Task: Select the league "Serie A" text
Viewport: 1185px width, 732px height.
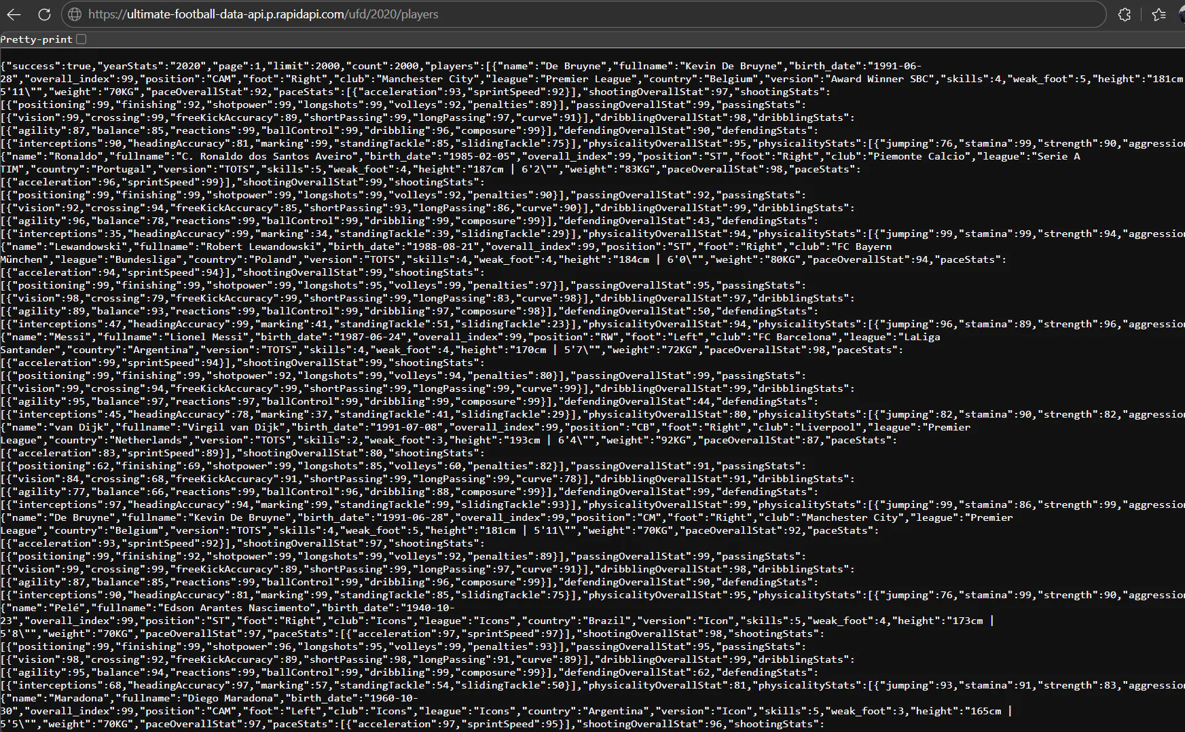Action: [x=1058, y=156]
